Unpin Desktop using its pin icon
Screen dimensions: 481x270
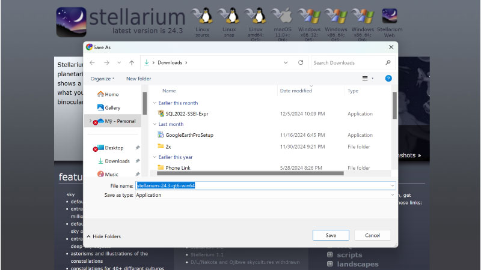(x=138, y=148)
